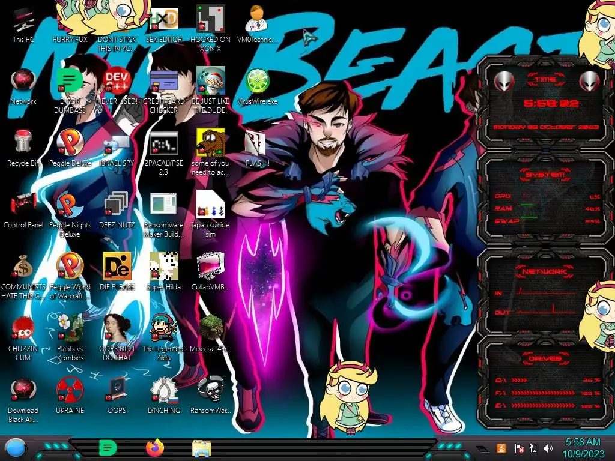Open the Ransomware Maker Build... icon
The image size is (615, 461).
tap(163, 215)
